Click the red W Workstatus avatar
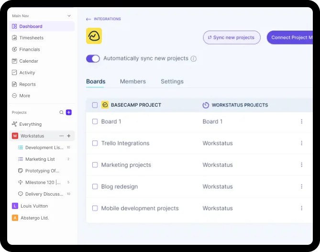 15,136
